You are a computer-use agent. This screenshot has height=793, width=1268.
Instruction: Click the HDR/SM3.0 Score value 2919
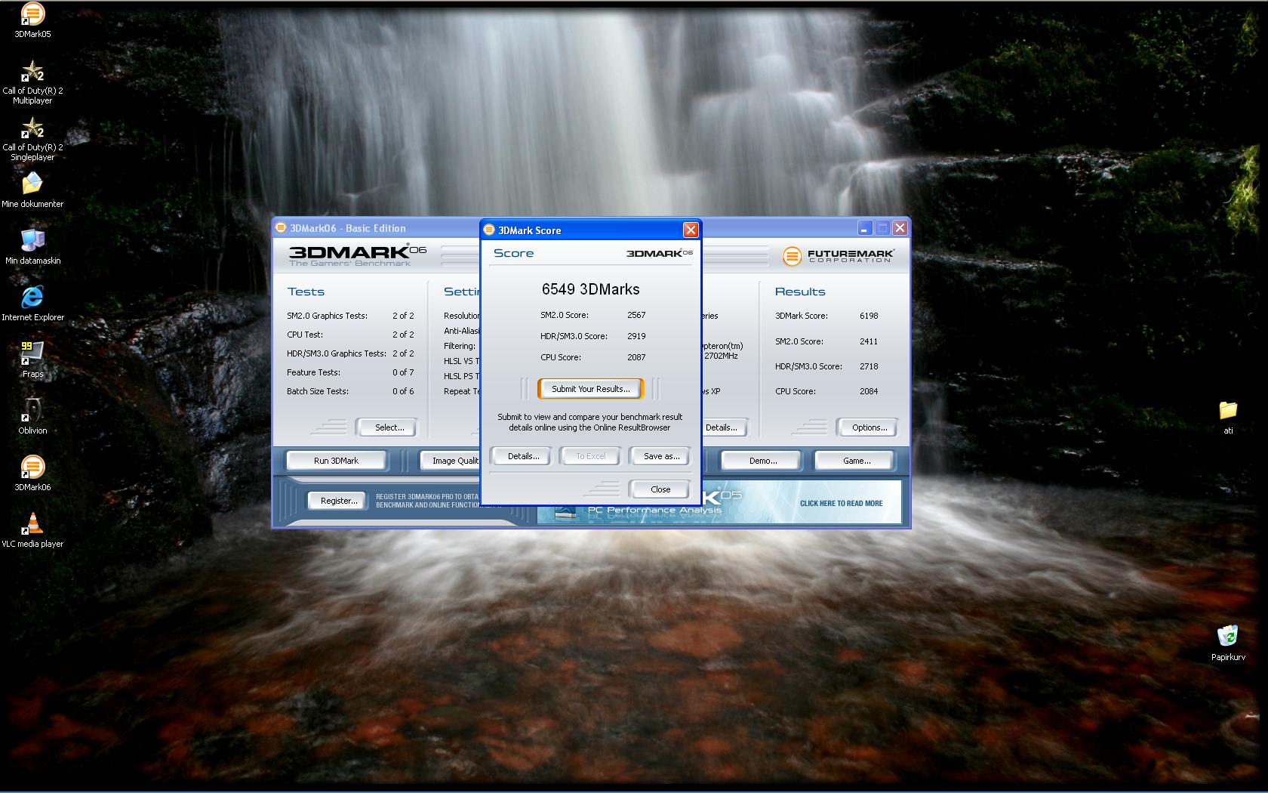[x=636, y=336]
